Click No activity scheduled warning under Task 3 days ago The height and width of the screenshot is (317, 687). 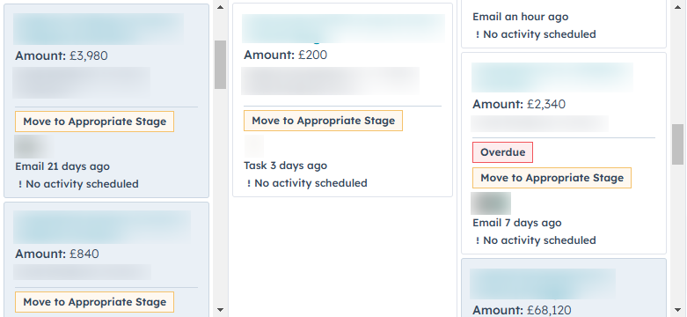(x=307, y=183)
